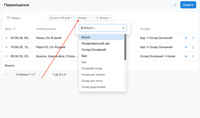
Task: Select Кондитерський цех option
Action: coord(101,44)
